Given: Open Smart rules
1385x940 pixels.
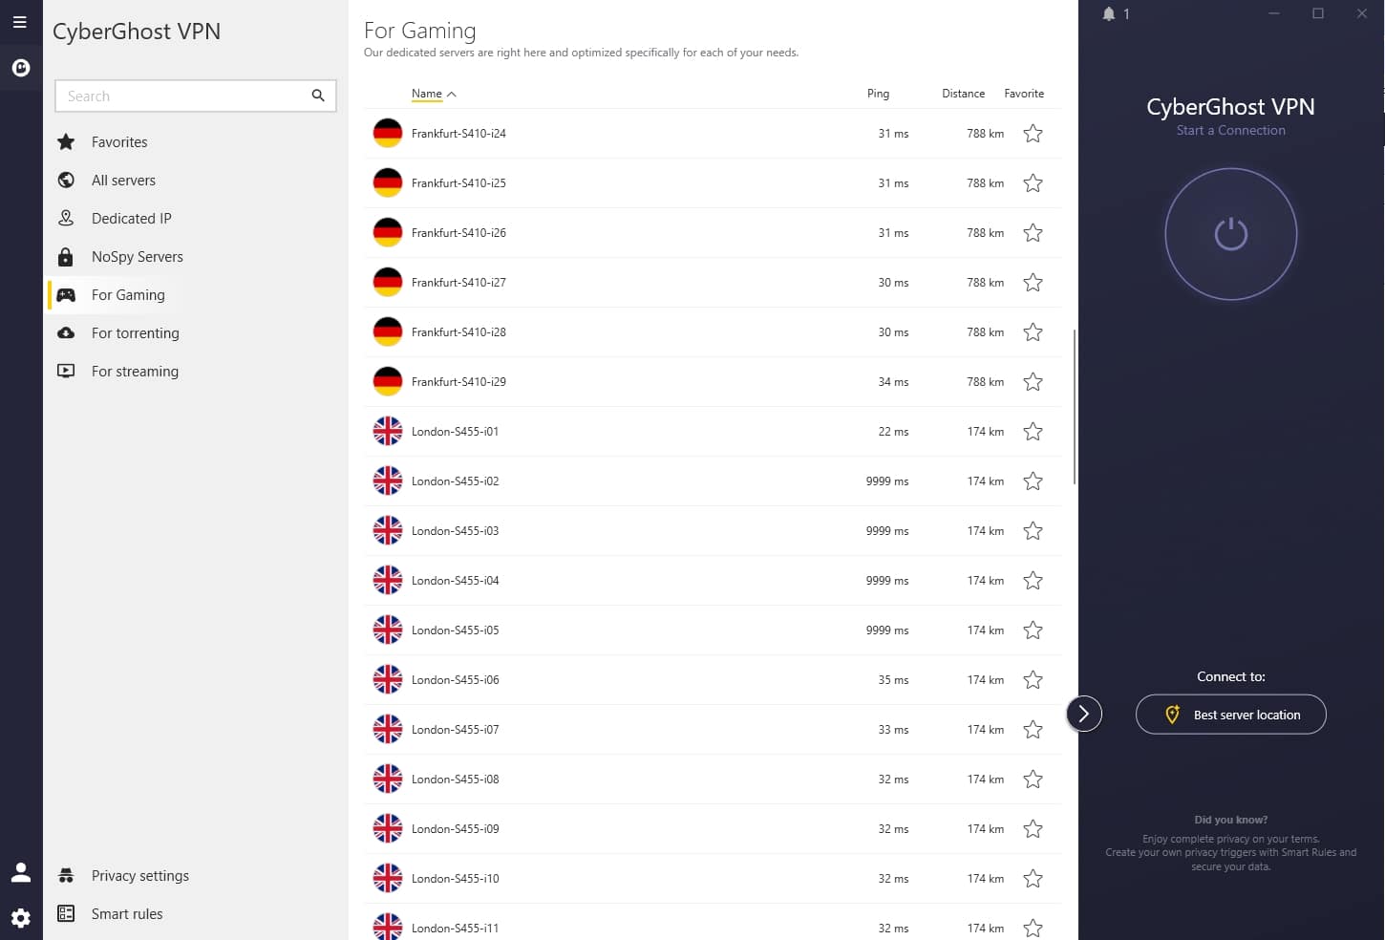Looking at the screenshot, I should 126,914.
